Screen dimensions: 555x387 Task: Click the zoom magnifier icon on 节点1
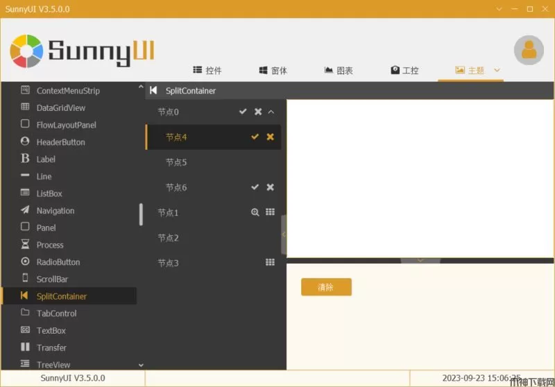coord(255,212)
